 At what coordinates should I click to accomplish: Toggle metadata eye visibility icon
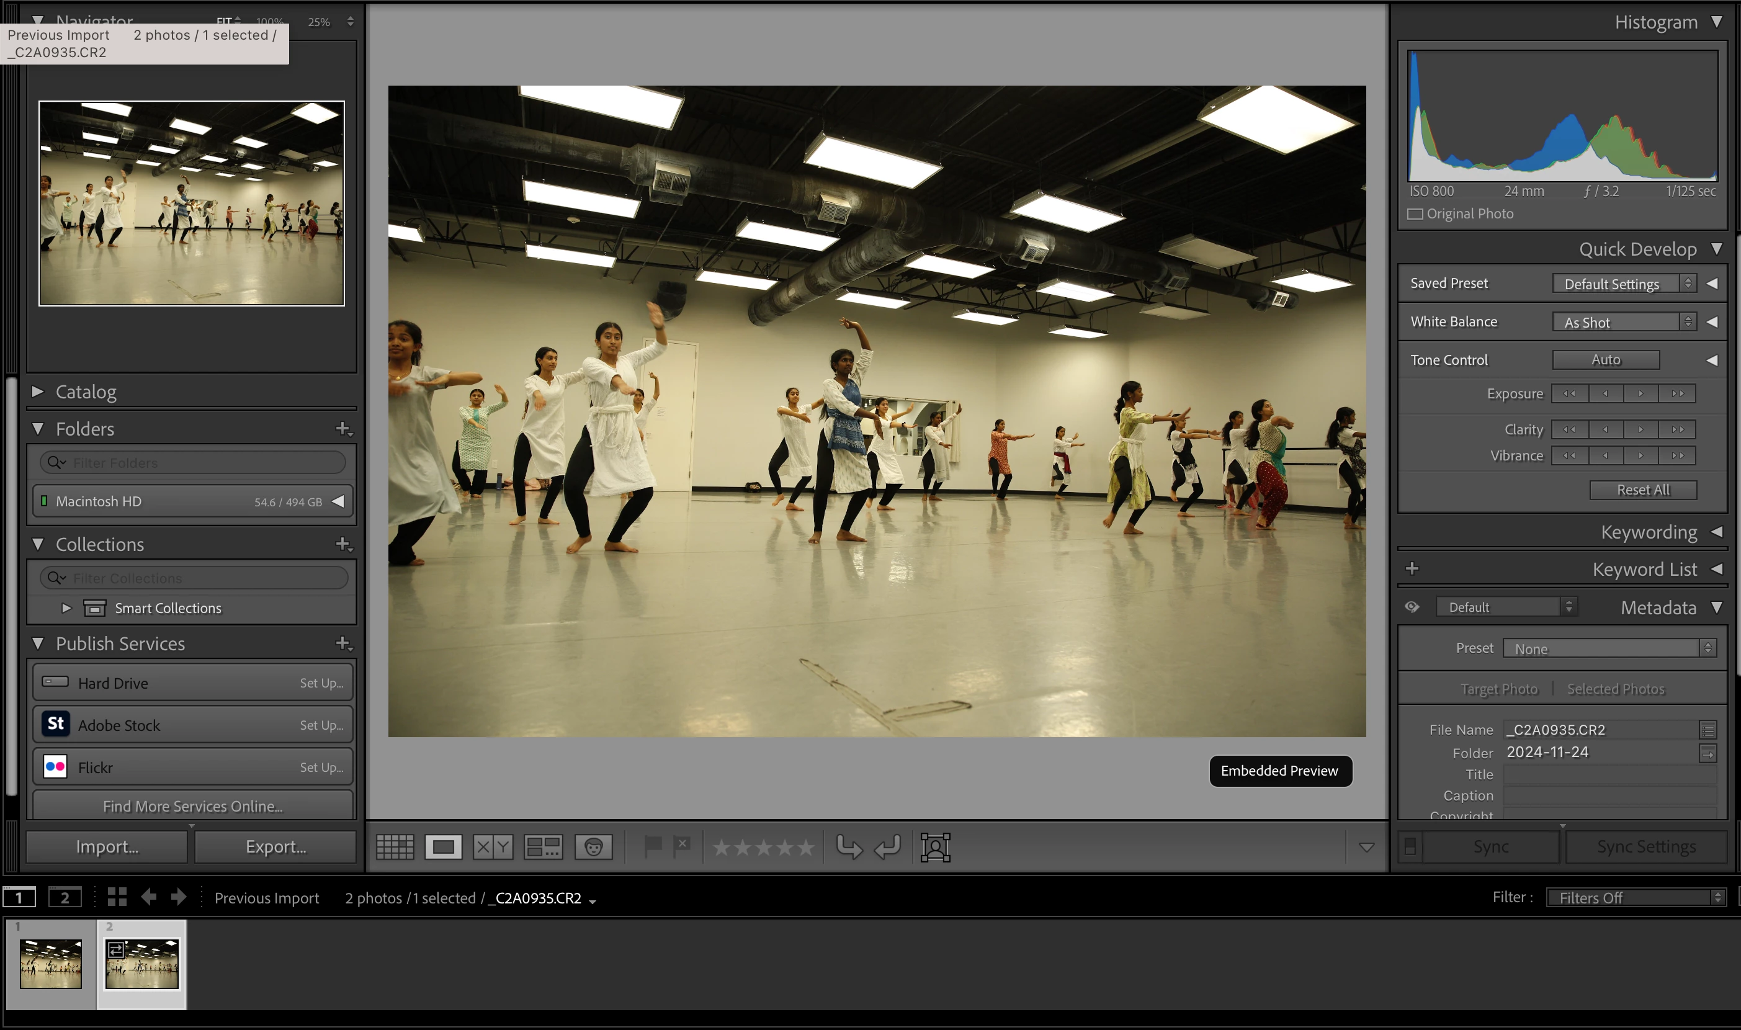point(1412,607)
